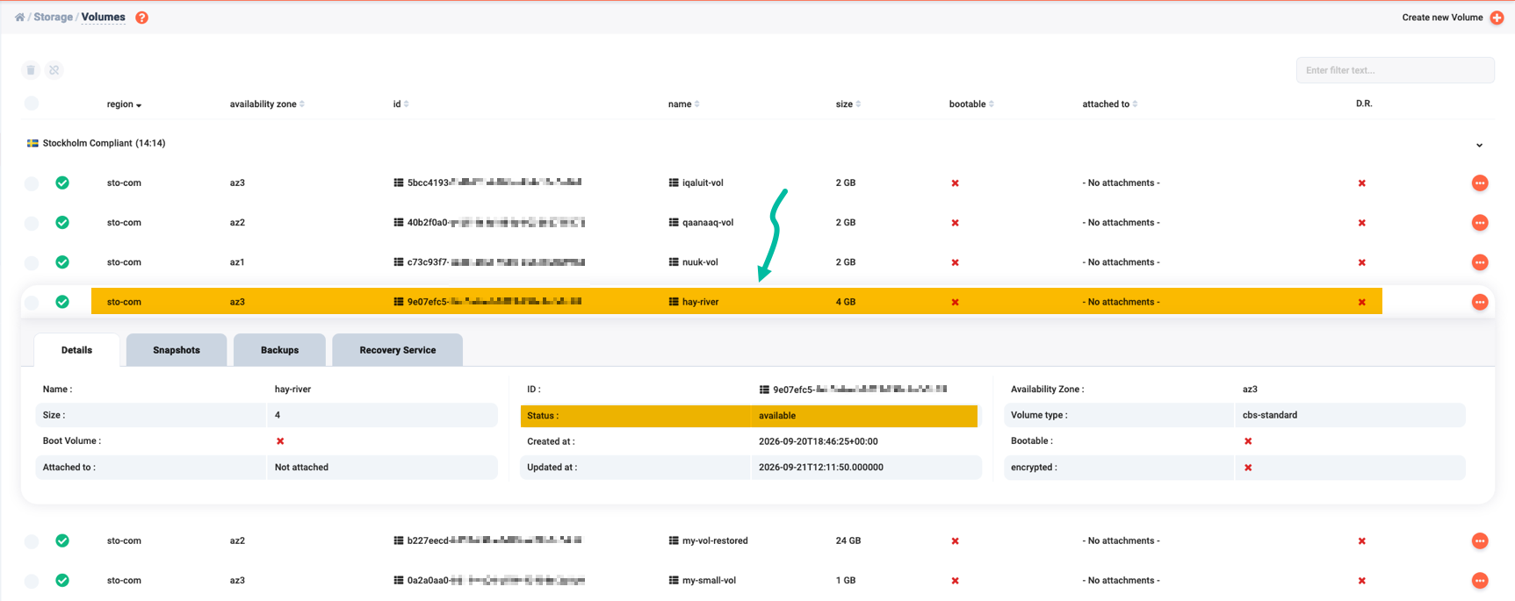Toggle the select-all volumes checkbox

[x=32, y=104]
